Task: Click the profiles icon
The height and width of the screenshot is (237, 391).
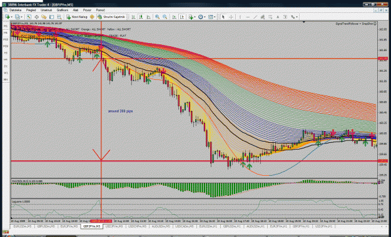Action: pyautogui.click(x=17, y=17)
